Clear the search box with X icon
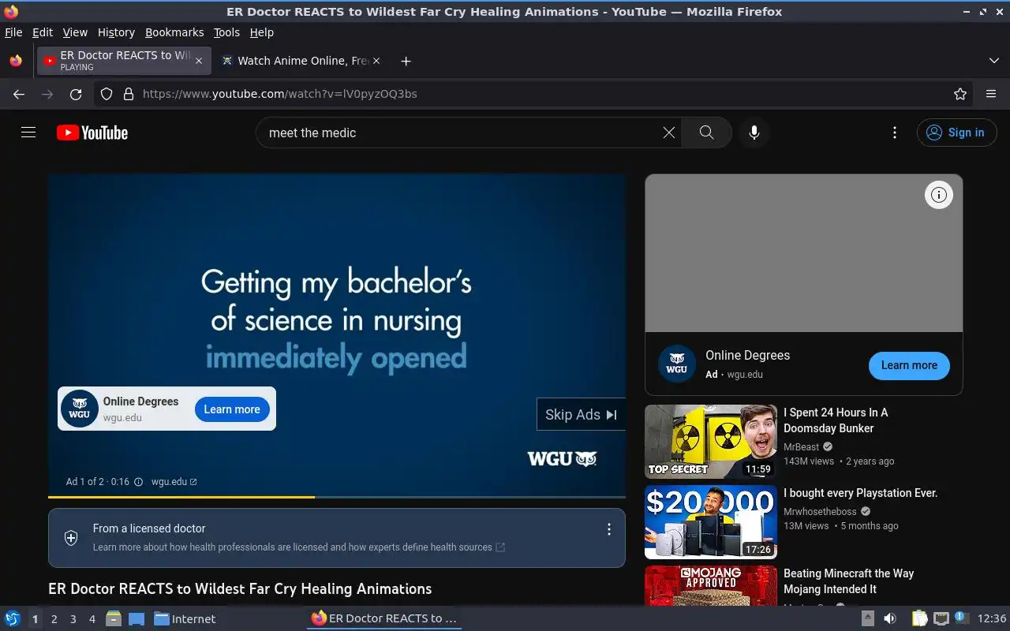Image resolution: width=1010 pixels, height=631 pixels. [669, 133]
